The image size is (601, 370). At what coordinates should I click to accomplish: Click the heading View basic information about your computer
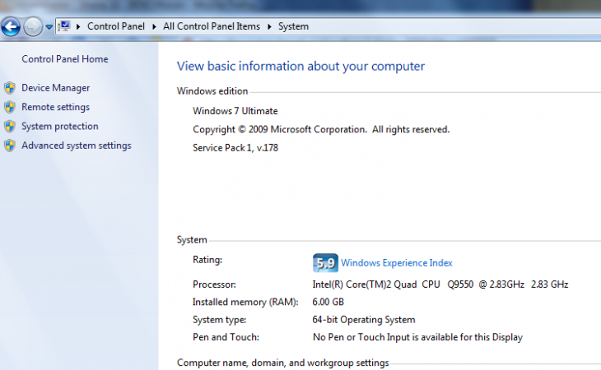click(x=300, y=67)
